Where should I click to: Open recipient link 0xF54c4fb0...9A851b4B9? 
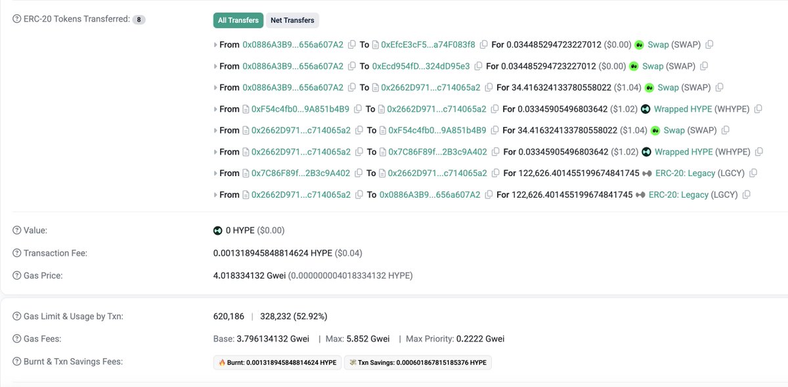coord(437,131)
